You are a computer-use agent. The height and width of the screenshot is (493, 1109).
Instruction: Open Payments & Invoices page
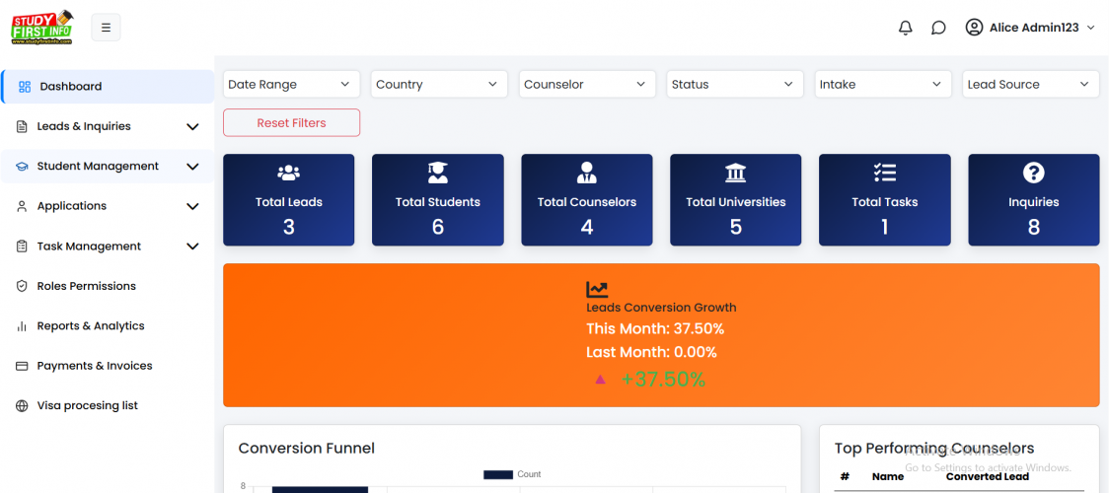95,366
